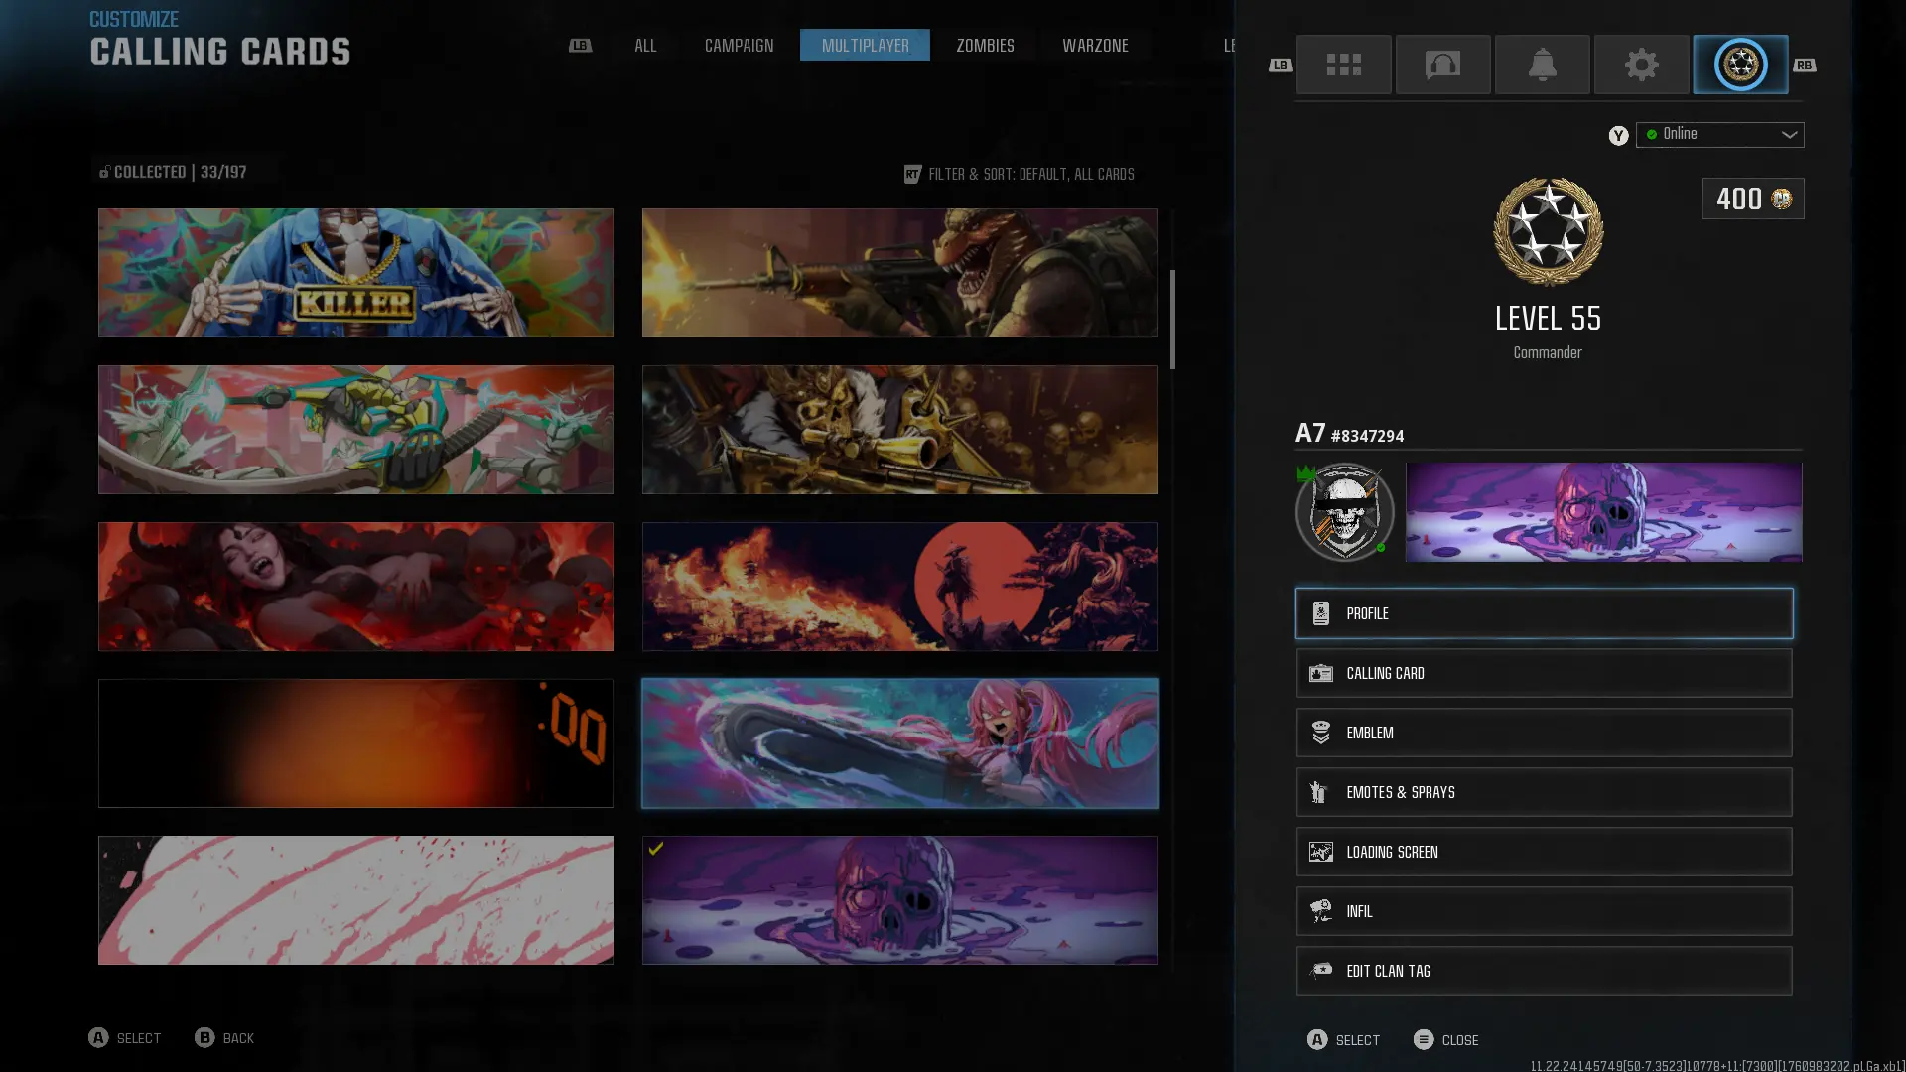Image resolution: width=1906 pixels, height=1072 pixels.
Task: Open the Filter & Sort options
Action: (1030, 174)
